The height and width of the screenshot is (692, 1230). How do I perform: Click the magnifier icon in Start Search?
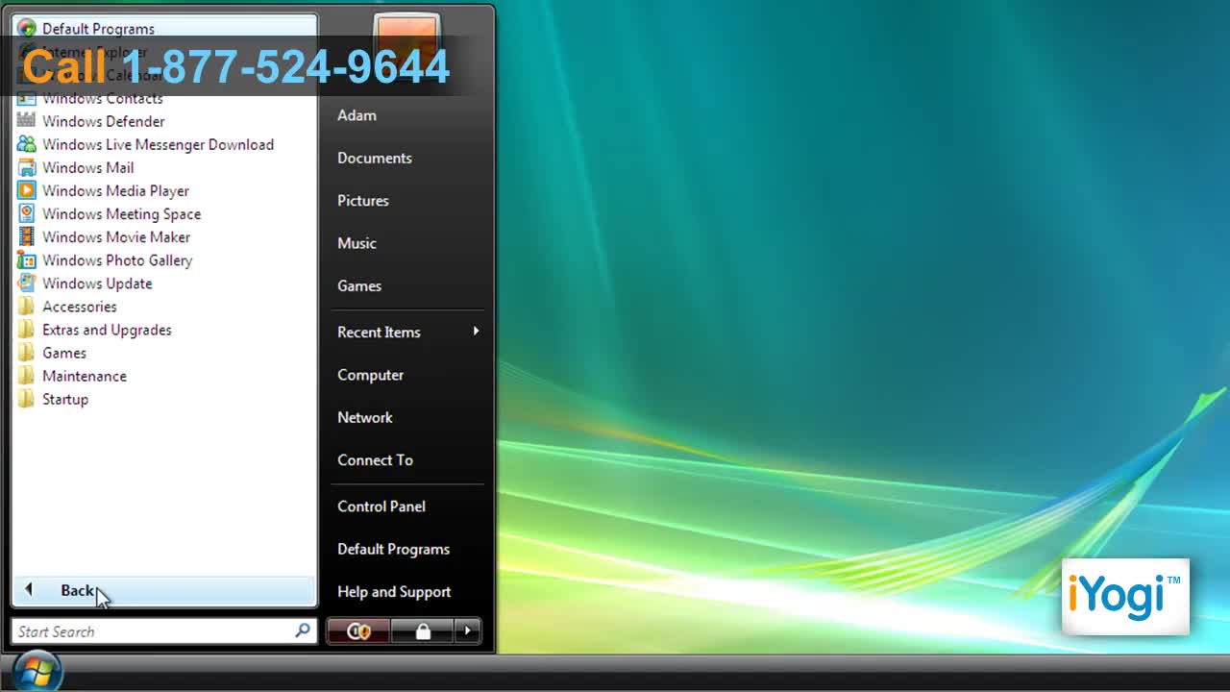(x=302, y=630)
